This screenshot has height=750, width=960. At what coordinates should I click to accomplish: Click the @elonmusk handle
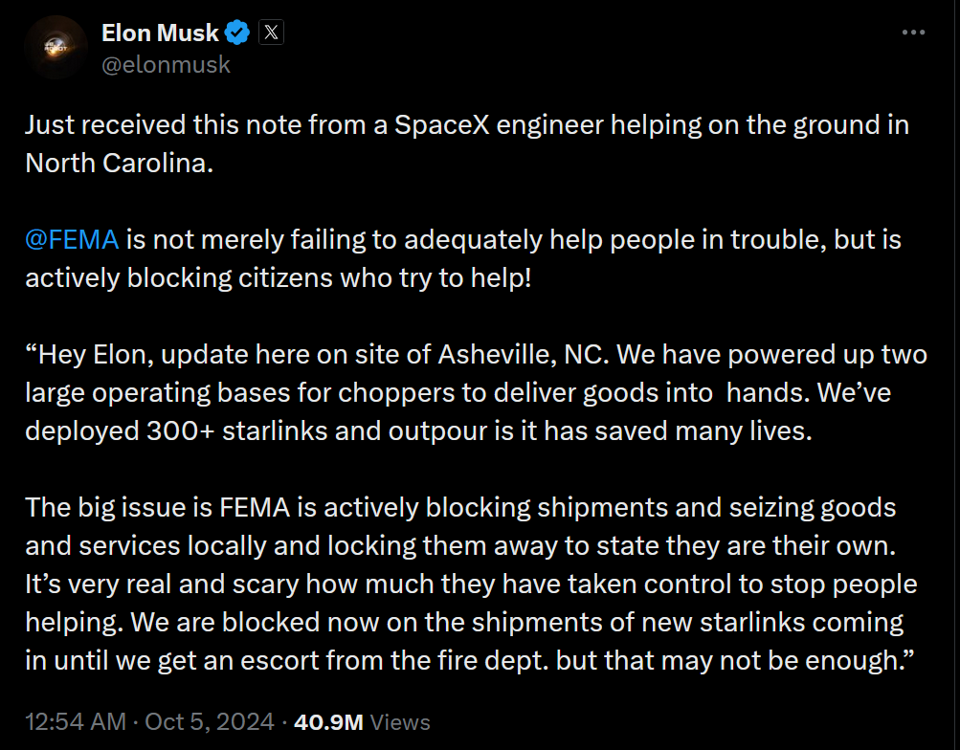point(166,65)
